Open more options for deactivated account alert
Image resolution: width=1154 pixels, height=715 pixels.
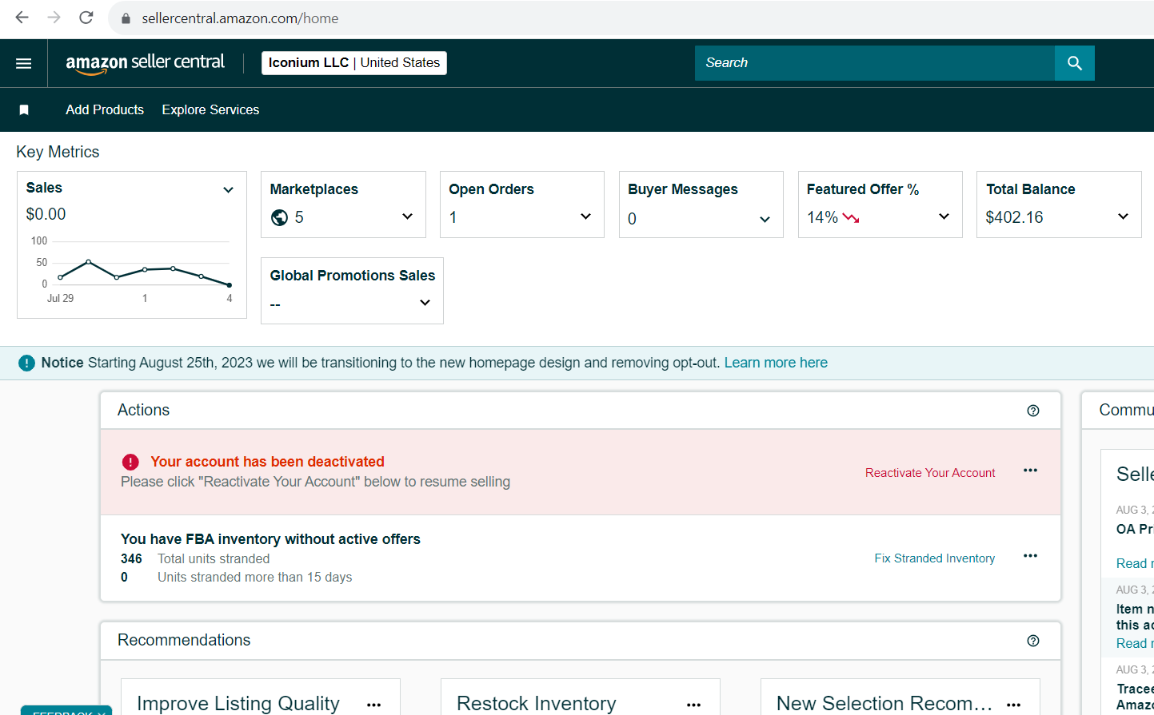pos(1030,471)
